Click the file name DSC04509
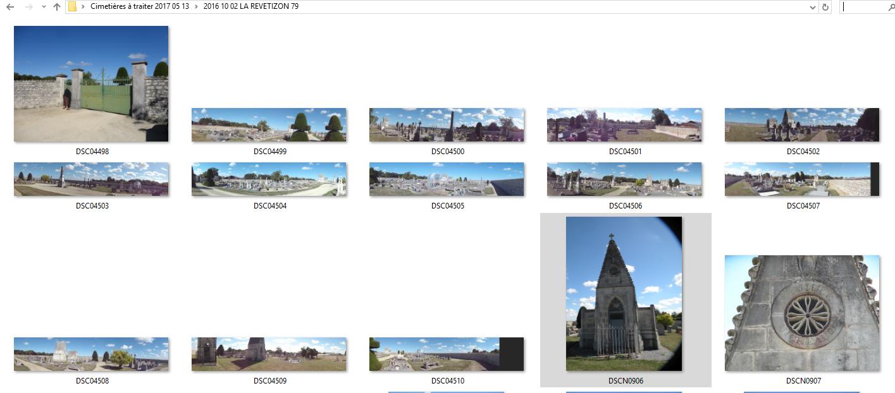895x393 pixels. click(x=270, y=381)
